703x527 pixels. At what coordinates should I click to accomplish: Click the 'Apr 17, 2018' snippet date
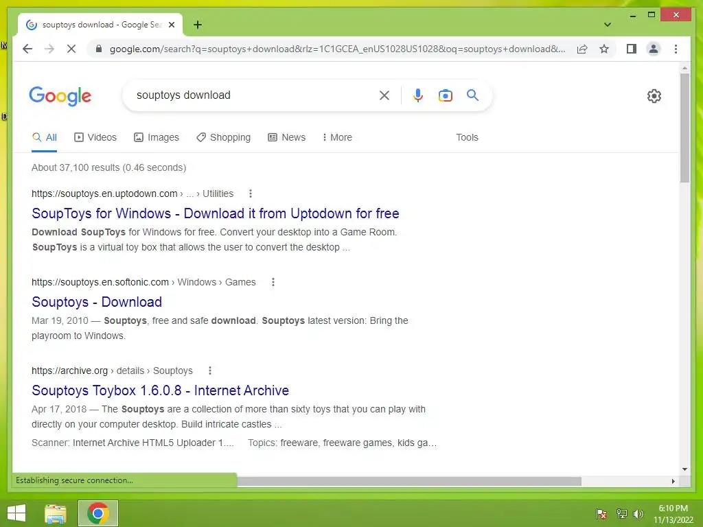[59, 409]
